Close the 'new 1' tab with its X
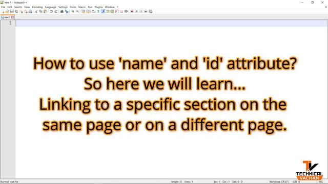The image size is (328, 184). point(12,17)
